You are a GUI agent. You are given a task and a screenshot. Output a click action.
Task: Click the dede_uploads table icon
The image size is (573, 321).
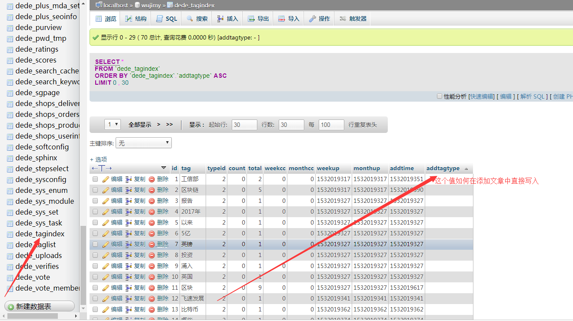10,256
